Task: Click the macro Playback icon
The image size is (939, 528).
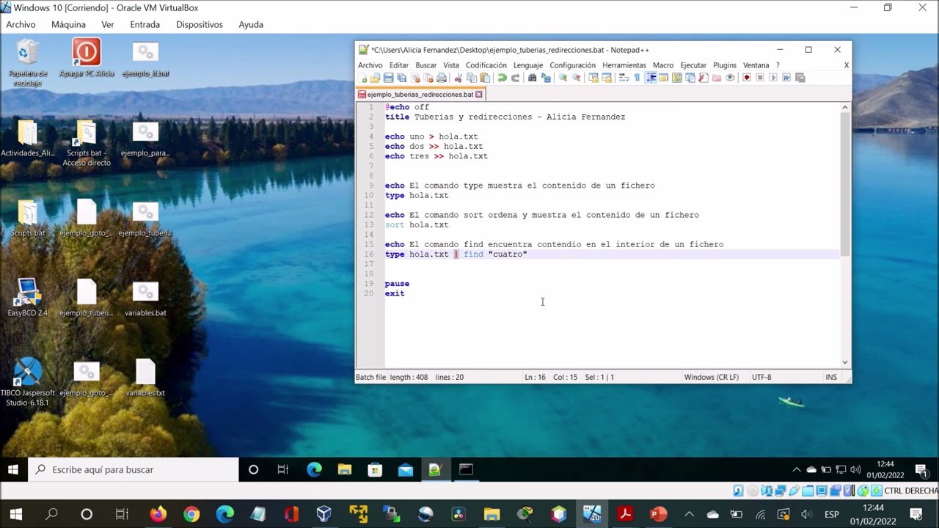Action: coord(773,78)
